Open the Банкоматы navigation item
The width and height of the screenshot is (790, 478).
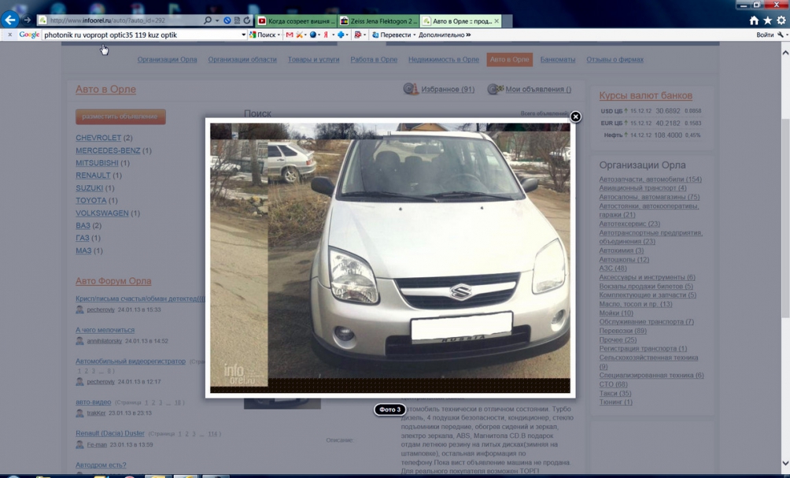(558, 60)
